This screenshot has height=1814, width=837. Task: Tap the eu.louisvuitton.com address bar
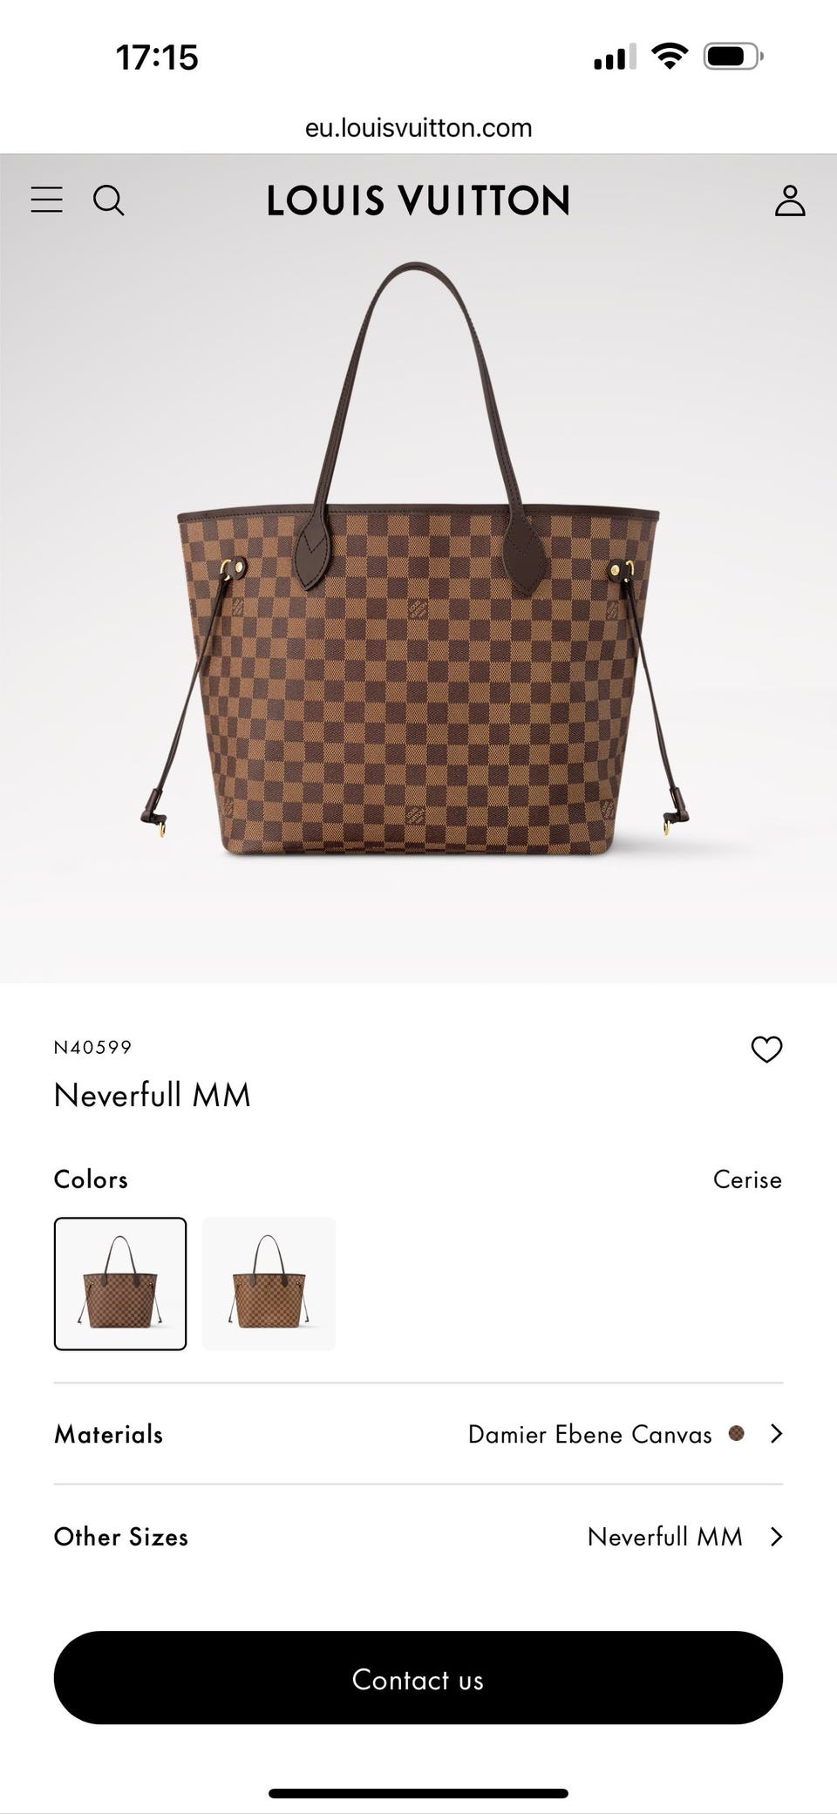418,128
